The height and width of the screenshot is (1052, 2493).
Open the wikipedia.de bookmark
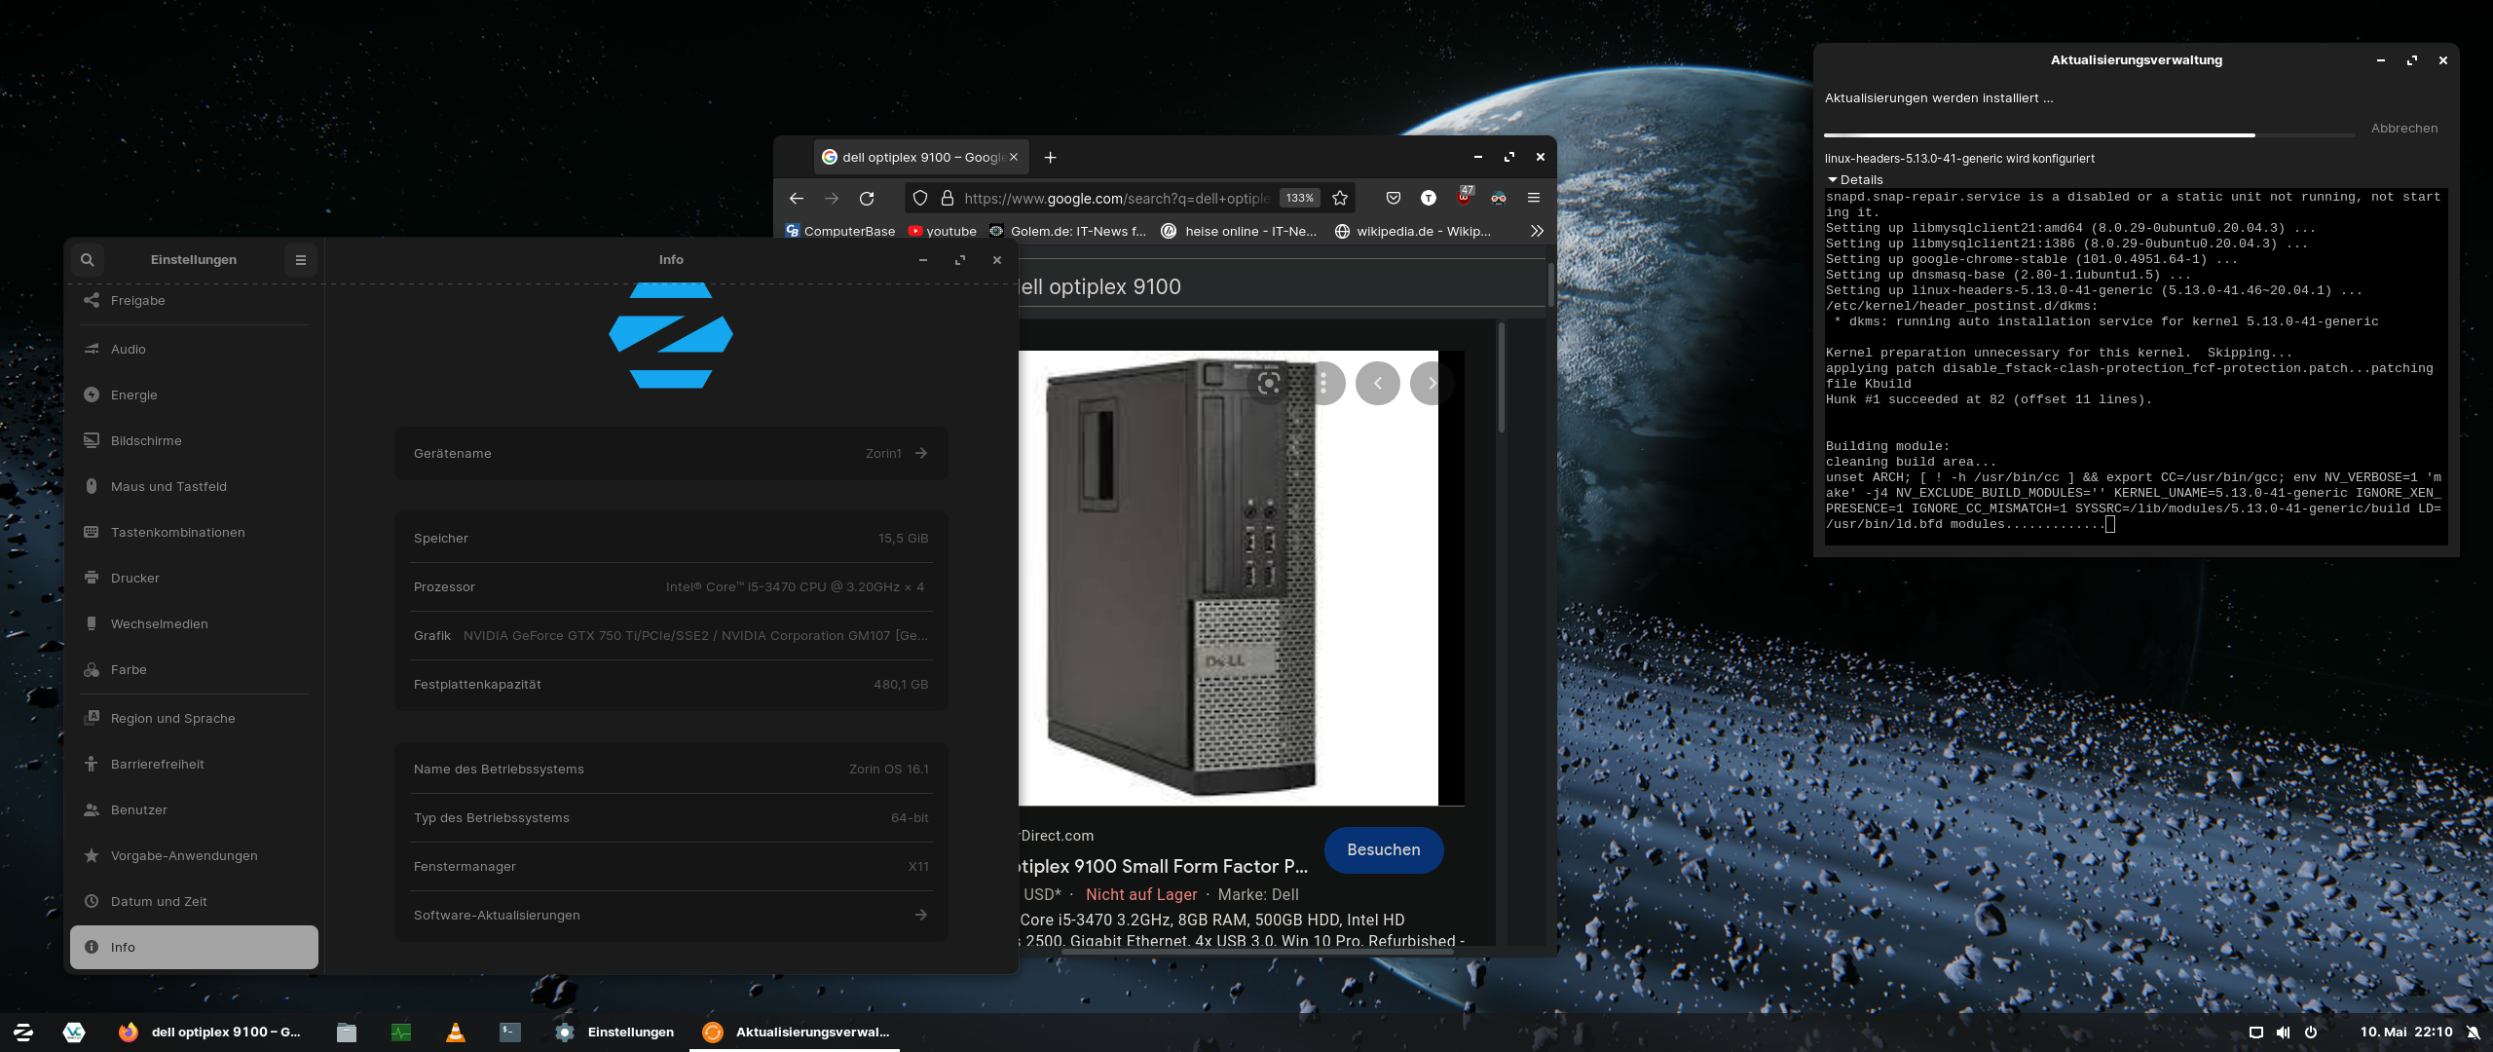click(x=1412, y=232)
